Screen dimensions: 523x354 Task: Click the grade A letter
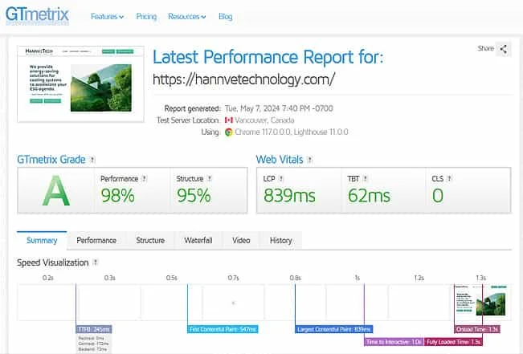pyautogui.click(x=56, y=191)
